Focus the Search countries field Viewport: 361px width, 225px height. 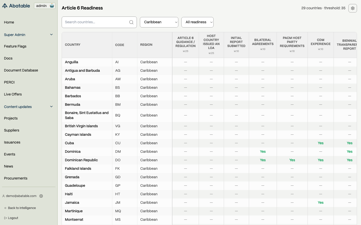point(95,22)
